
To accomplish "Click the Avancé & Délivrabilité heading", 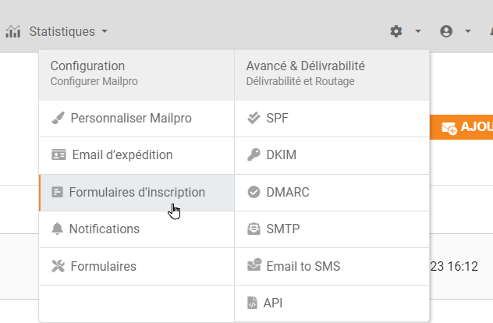I will pos(305,66).
